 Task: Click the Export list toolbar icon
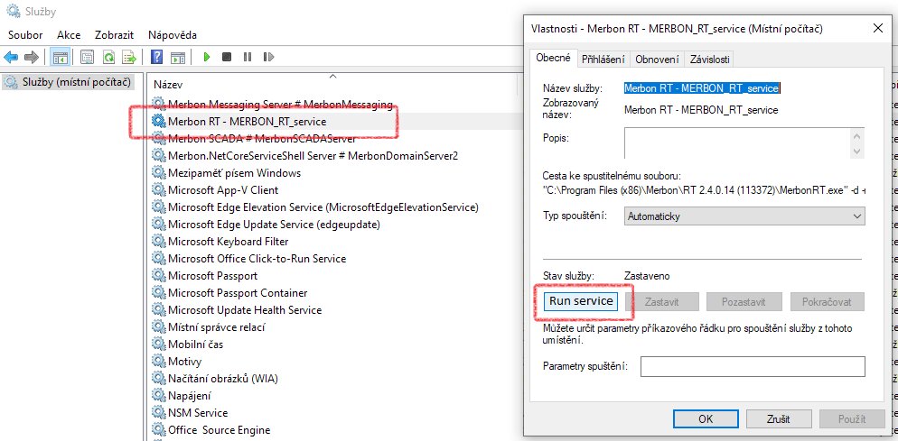click(129, 57)
